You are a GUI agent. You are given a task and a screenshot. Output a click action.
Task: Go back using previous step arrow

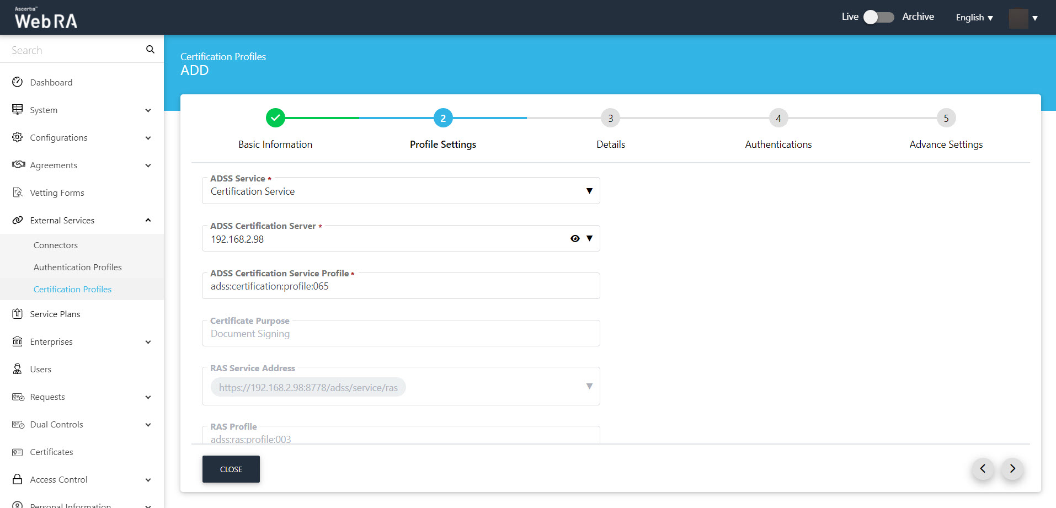[x=983, y=469]
